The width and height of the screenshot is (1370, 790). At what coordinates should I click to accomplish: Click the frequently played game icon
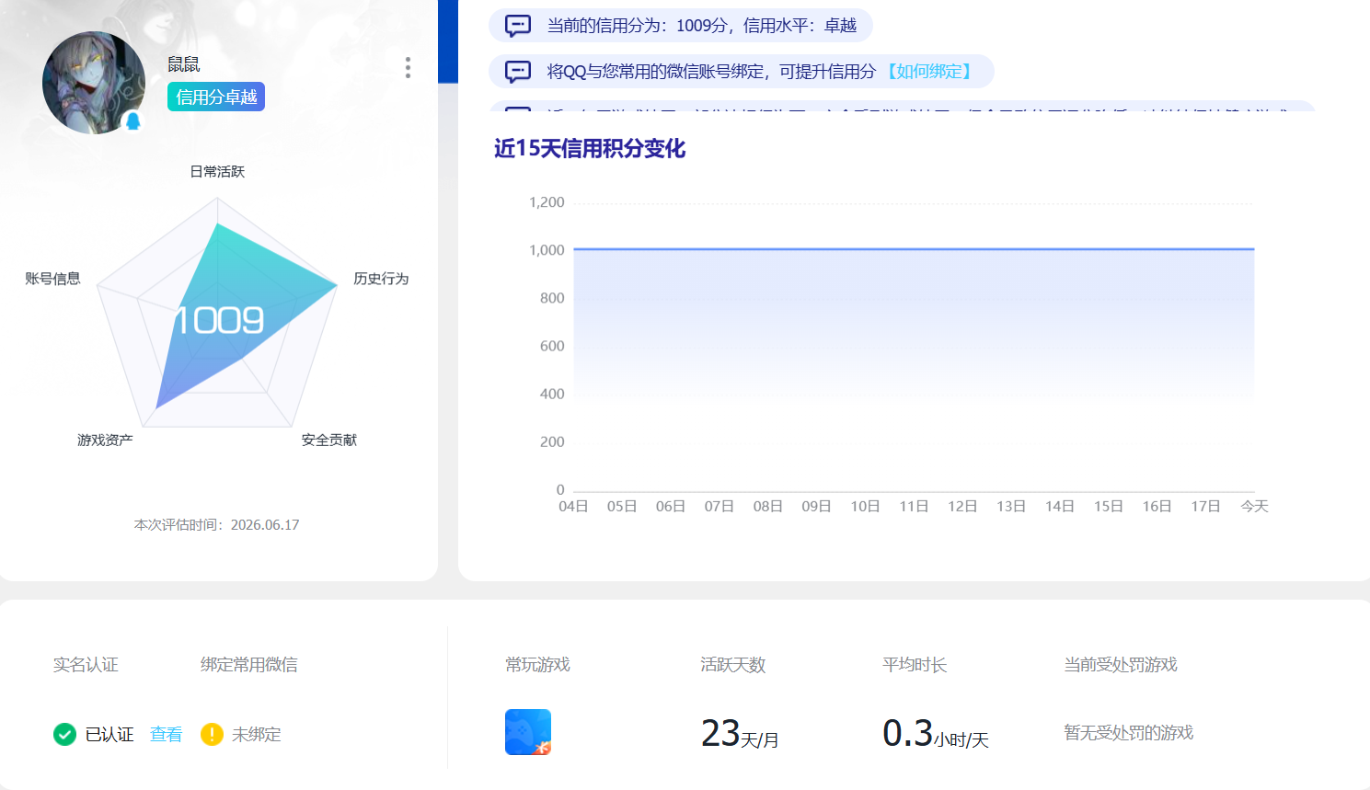point(528,732)
